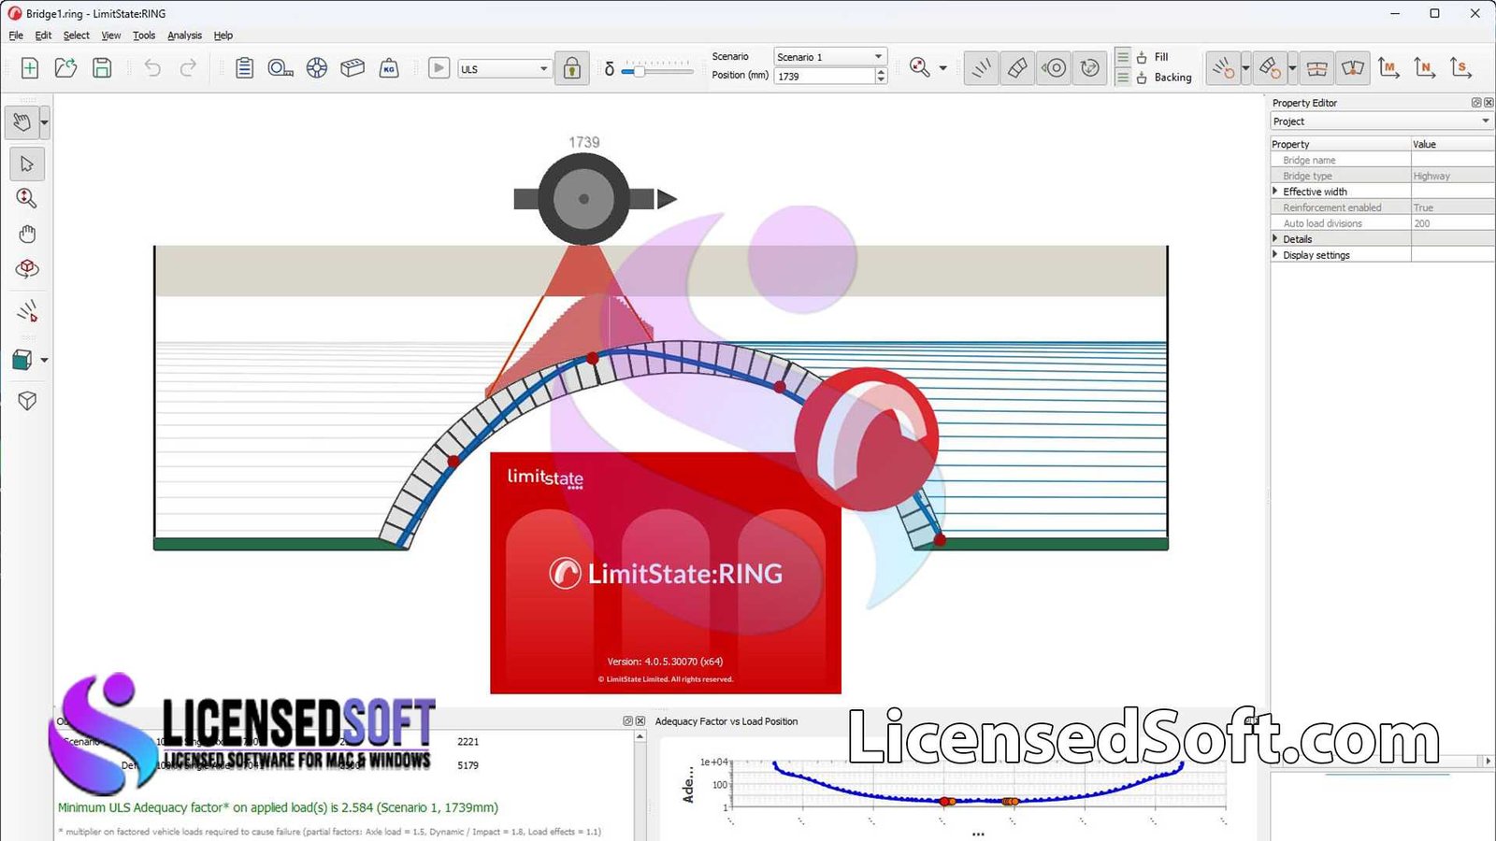Open dropdown beside contact reset button

coord(1245,68)
